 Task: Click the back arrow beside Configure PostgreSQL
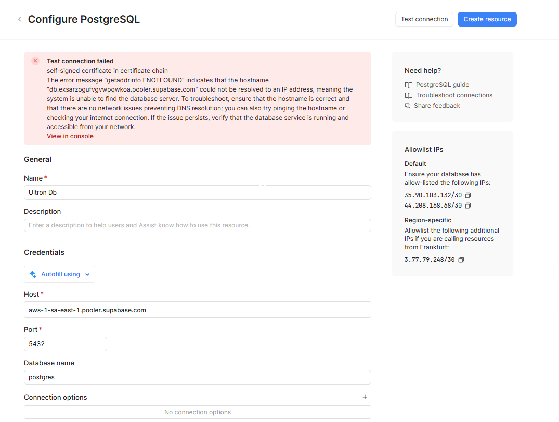20,20
